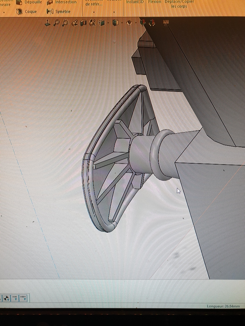Screen dimensions: 245x326
Task: Click the Previous View icon
Action: (75, 23)
